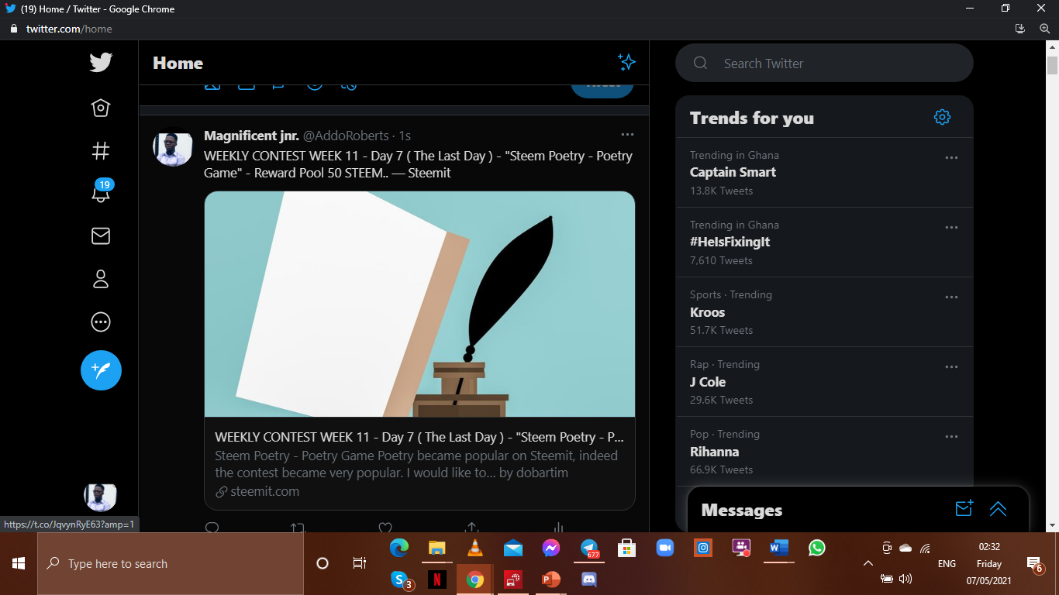Open Discord from the taskbar
Viewport: 1059px width, 595px height.
[x=589, y=579]
